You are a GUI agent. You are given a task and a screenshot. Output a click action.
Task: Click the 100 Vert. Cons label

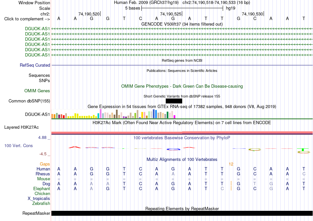point(18,145)
